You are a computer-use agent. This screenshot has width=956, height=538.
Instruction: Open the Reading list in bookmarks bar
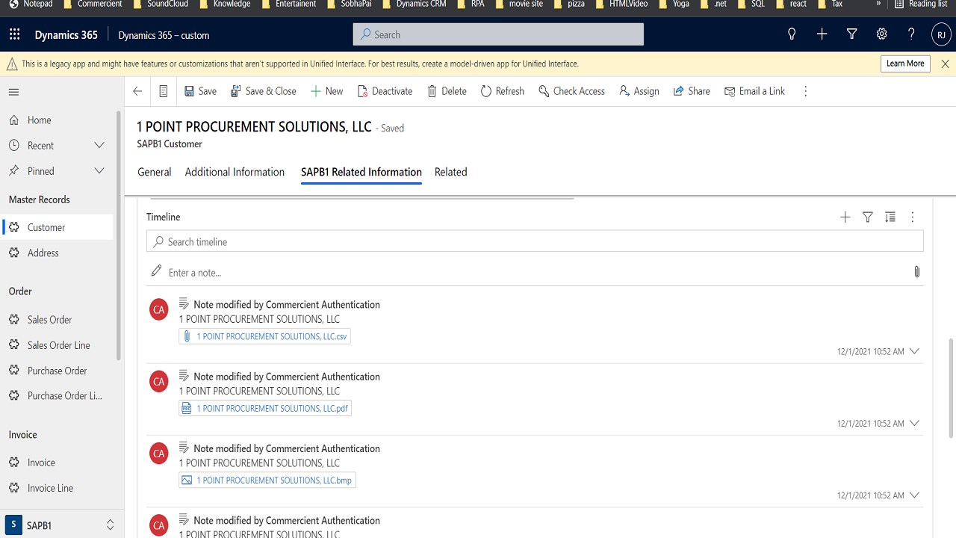pos(921,4)
